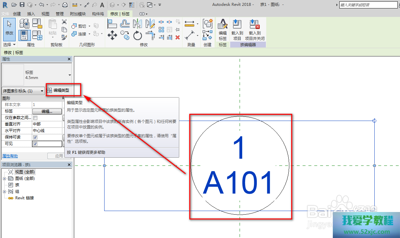400x238 pixels.
Task: Click the Save icon in quick access toolbar
Action: pyautogui.click(x=22, y=5)
